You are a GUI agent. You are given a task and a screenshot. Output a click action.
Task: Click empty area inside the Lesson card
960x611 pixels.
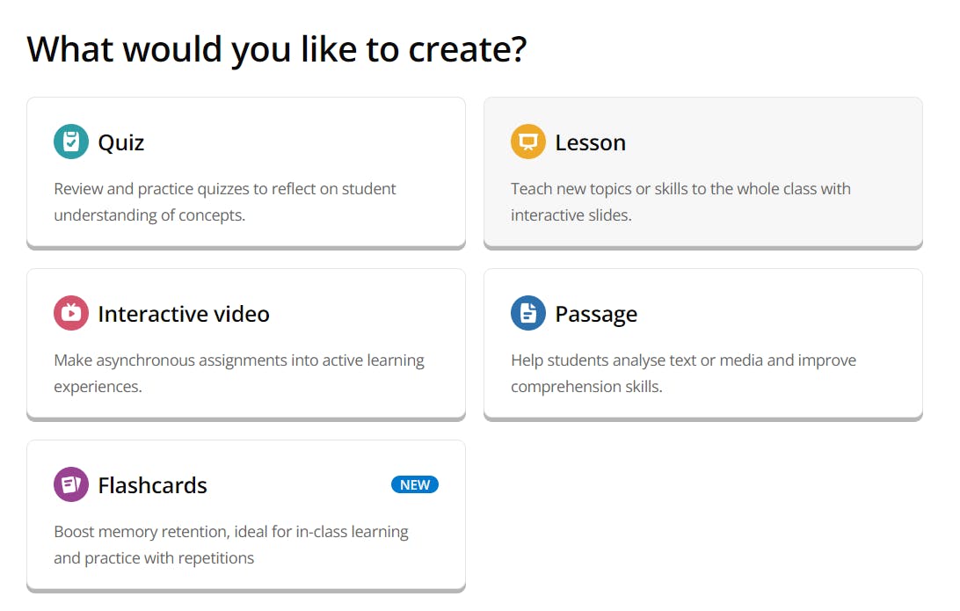[x=791, y=141]
